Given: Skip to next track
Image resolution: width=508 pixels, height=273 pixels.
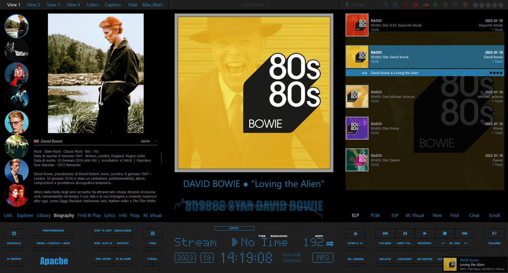Looking at the screenshot, I should click(465, 233).
